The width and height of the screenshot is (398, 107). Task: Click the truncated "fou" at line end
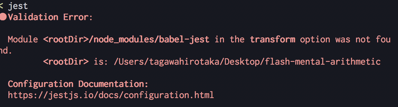coord(383,39)
